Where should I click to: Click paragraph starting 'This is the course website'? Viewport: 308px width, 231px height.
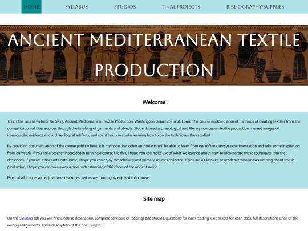pos(154,128)
